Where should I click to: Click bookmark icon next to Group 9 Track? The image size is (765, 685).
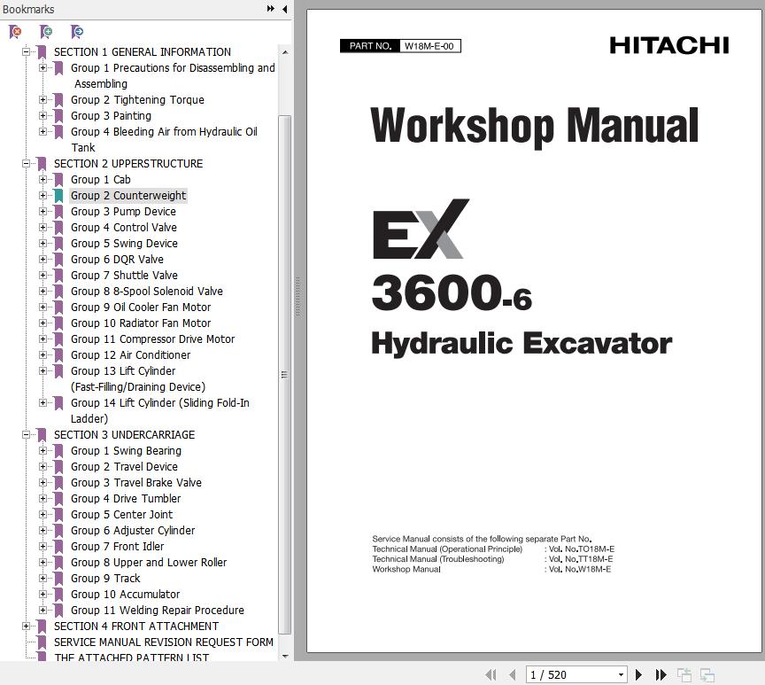(58, 579)
